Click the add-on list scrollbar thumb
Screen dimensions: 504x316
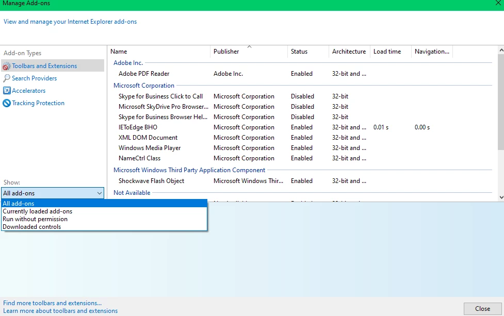[501, 102]
